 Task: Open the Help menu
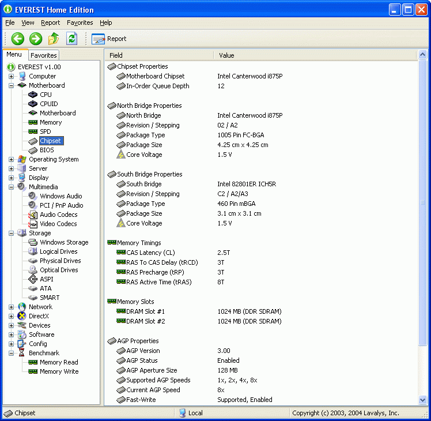tap(105, 22)
